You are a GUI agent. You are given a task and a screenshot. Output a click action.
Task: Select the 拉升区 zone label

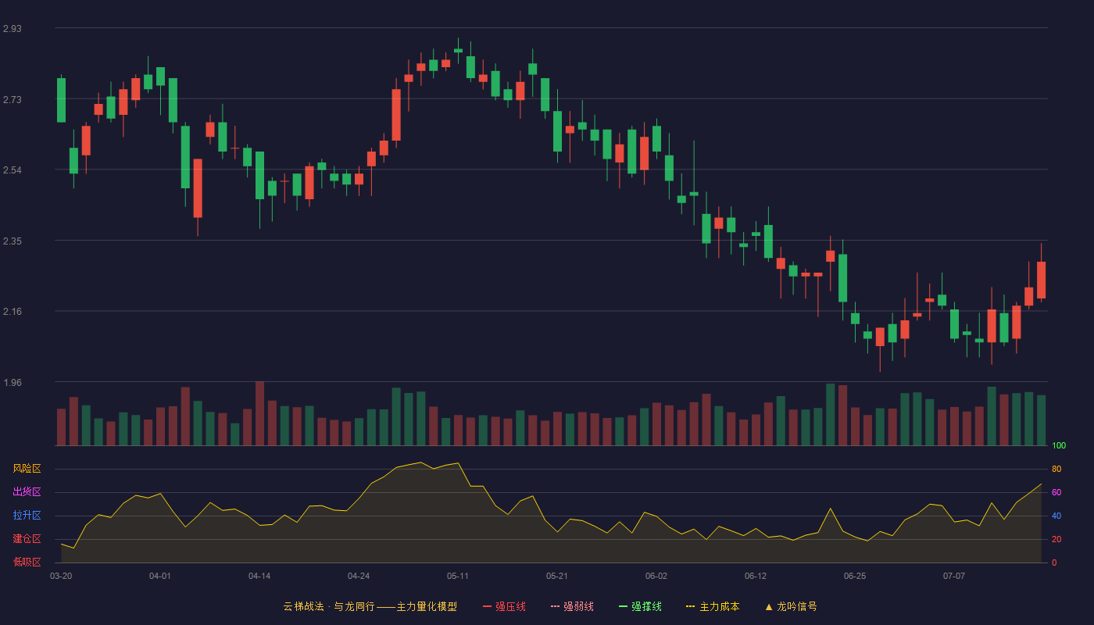pos(27,516)
